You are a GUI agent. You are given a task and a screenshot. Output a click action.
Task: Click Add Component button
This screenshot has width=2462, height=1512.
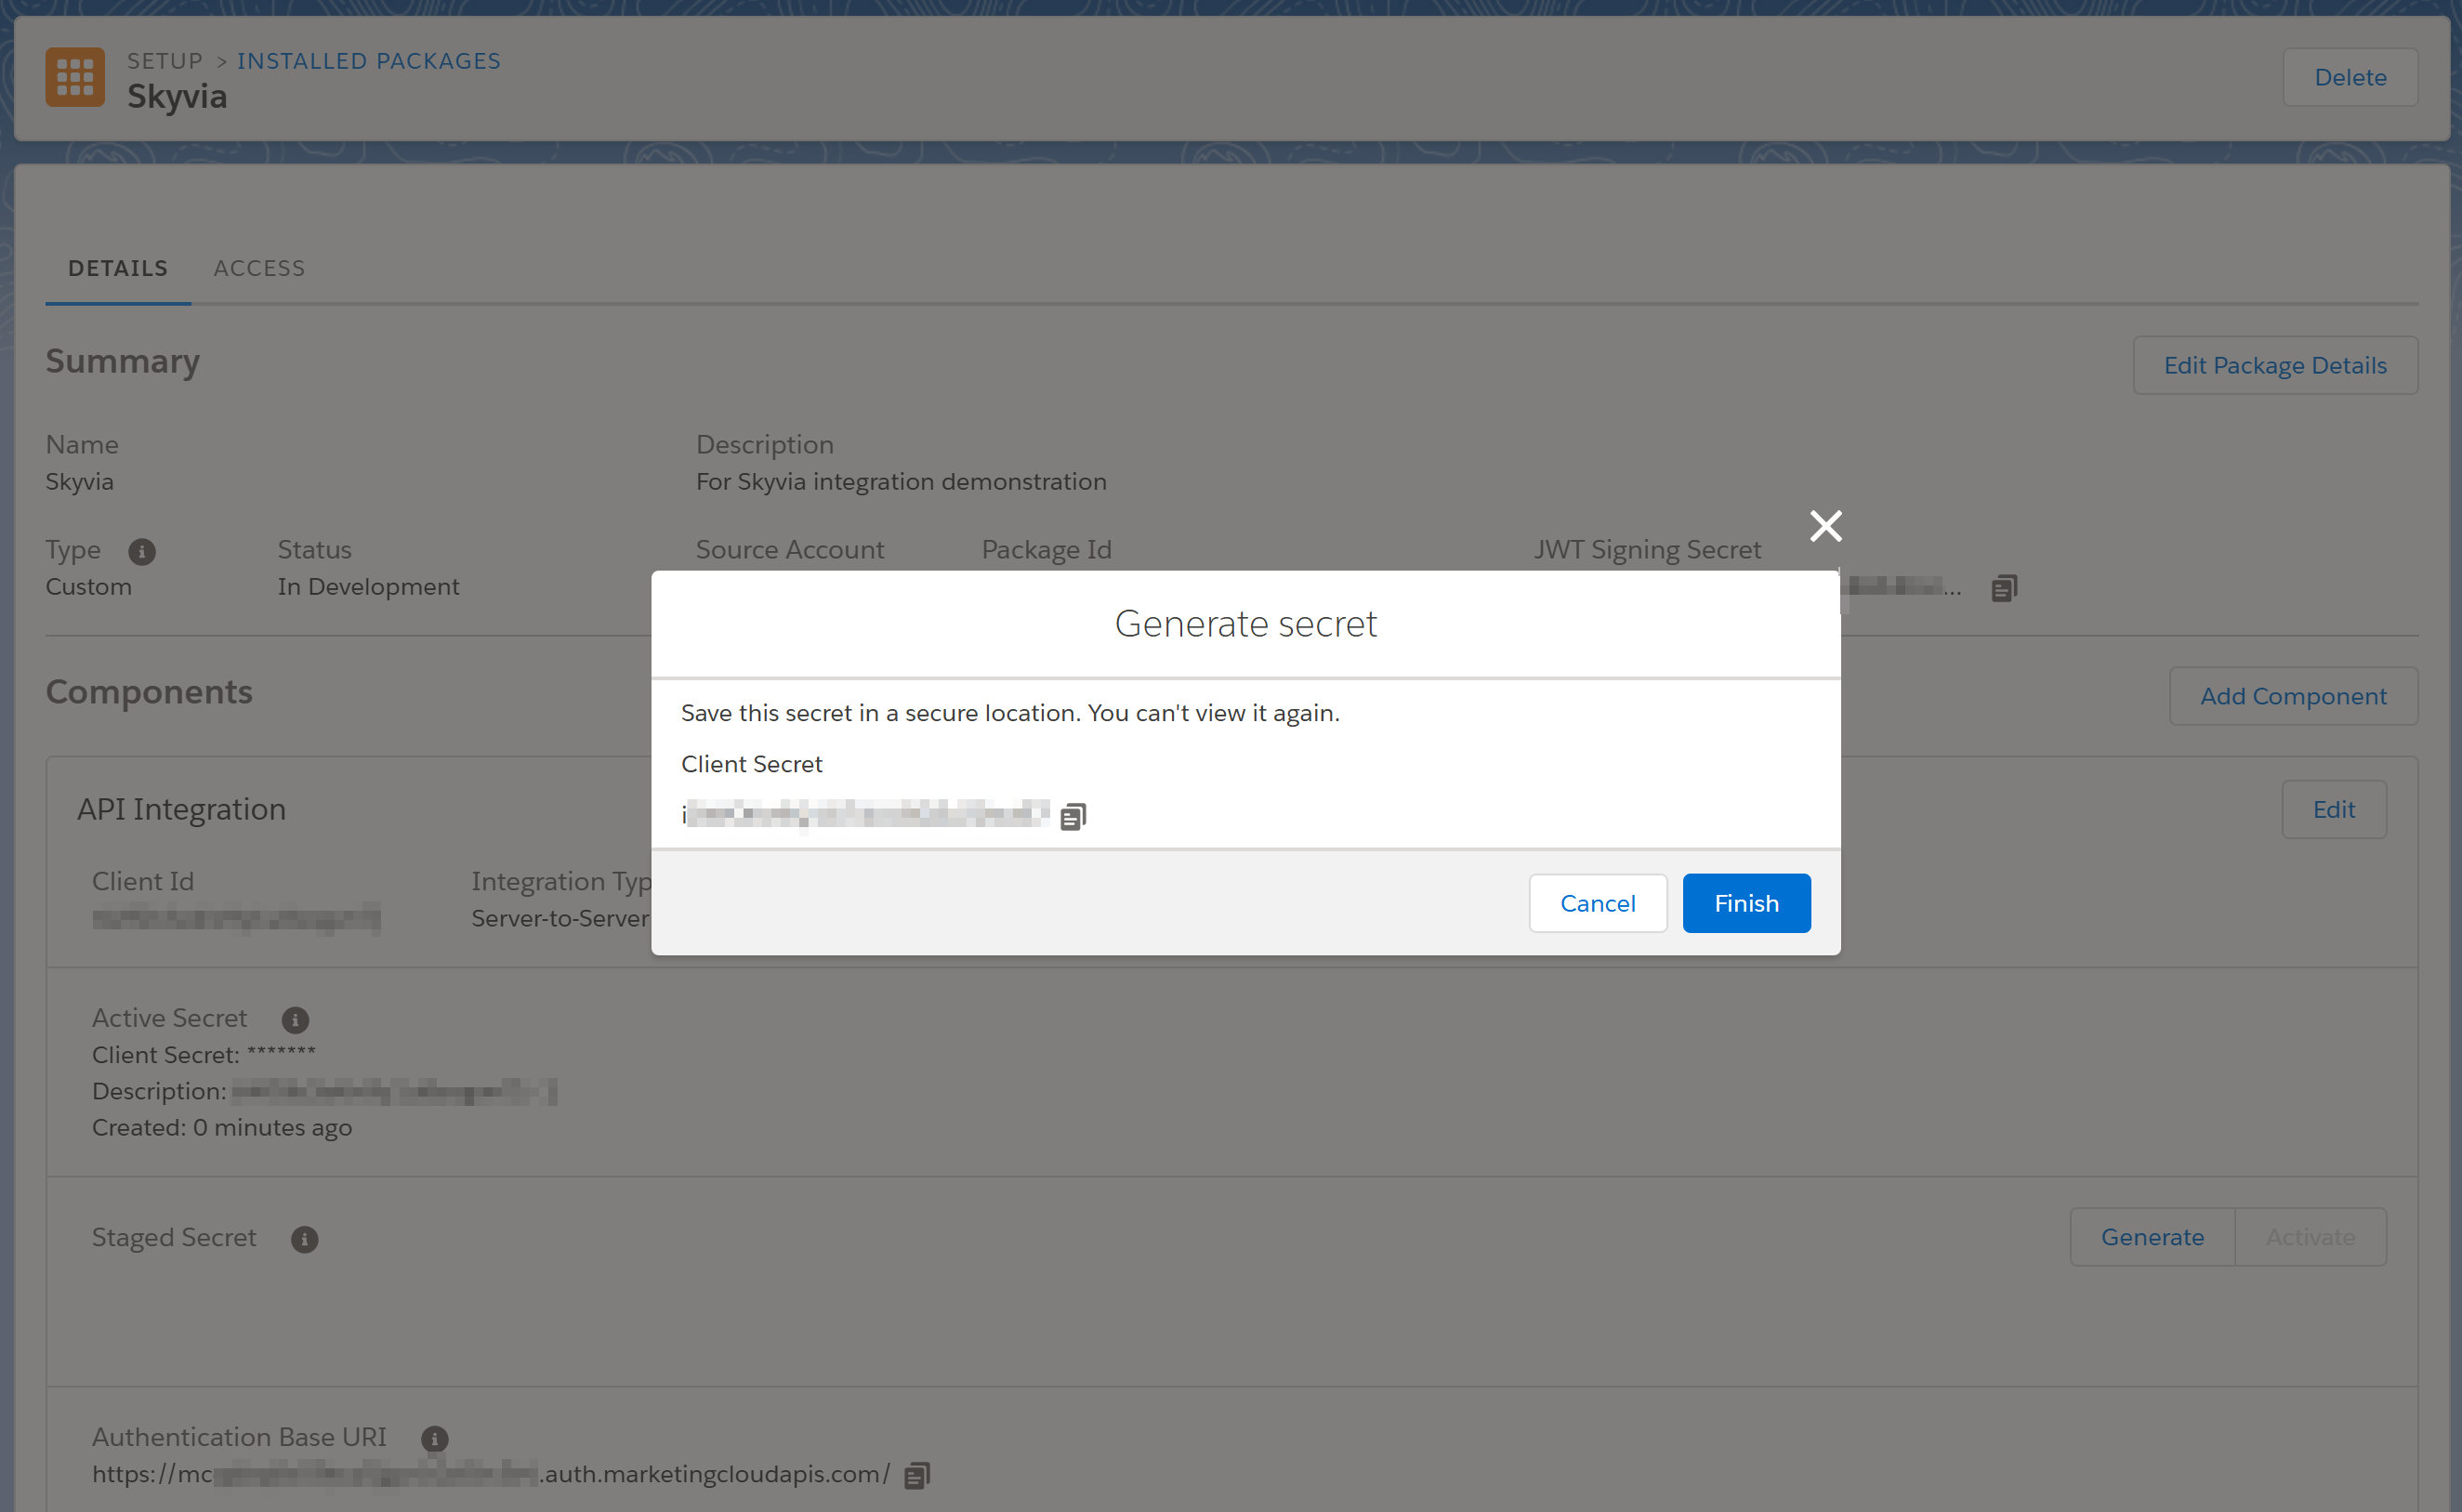coord(2293,696)
